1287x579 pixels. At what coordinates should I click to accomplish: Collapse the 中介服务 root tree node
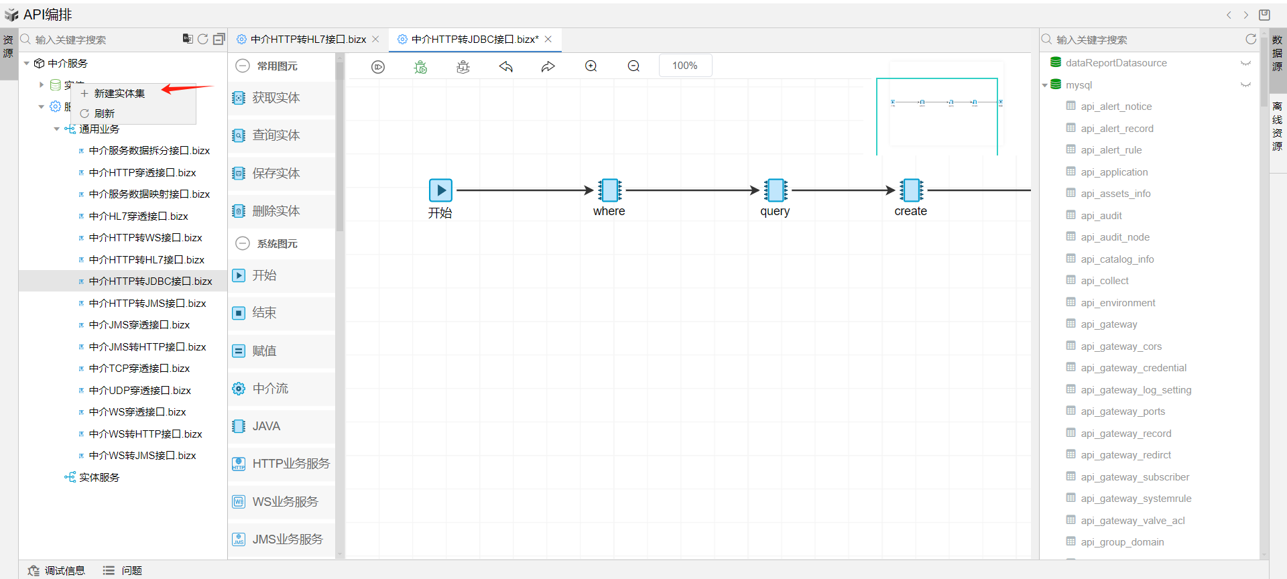pos(27,64)
